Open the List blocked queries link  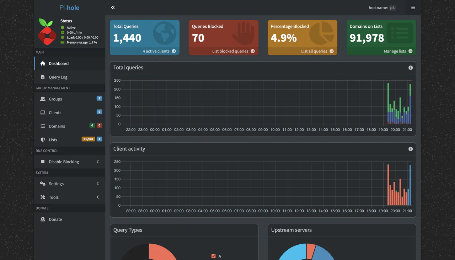pos(224,51)
